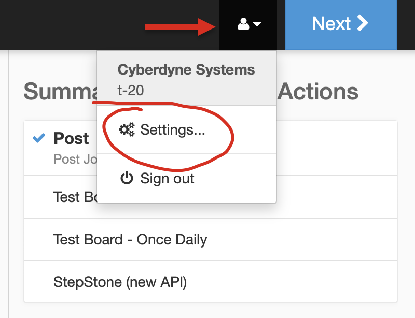Image resolution: width=415 pixels, height=318 pixels.
Task: Click the user profile icon in header
Action: pos(243,24)
